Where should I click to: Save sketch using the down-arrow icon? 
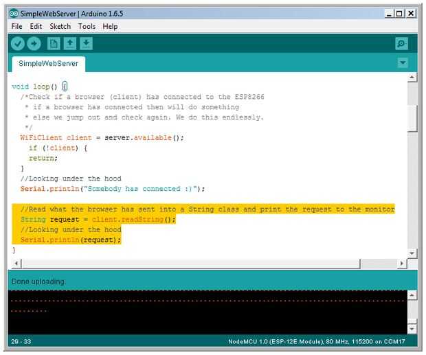86,44
